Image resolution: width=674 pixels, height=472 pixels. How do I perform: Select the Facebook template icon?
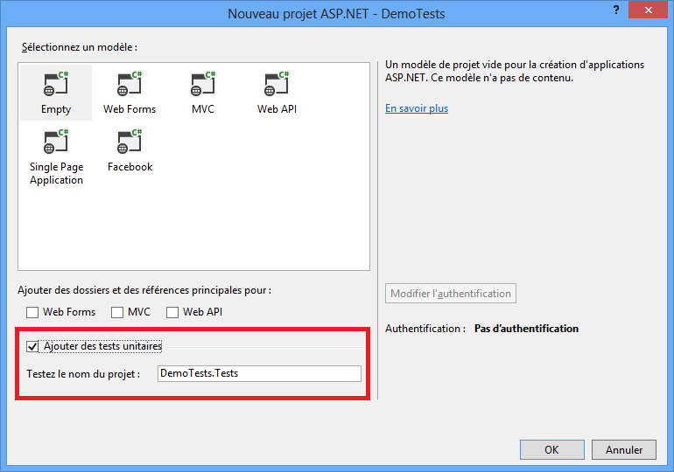[x=130, y=142]
